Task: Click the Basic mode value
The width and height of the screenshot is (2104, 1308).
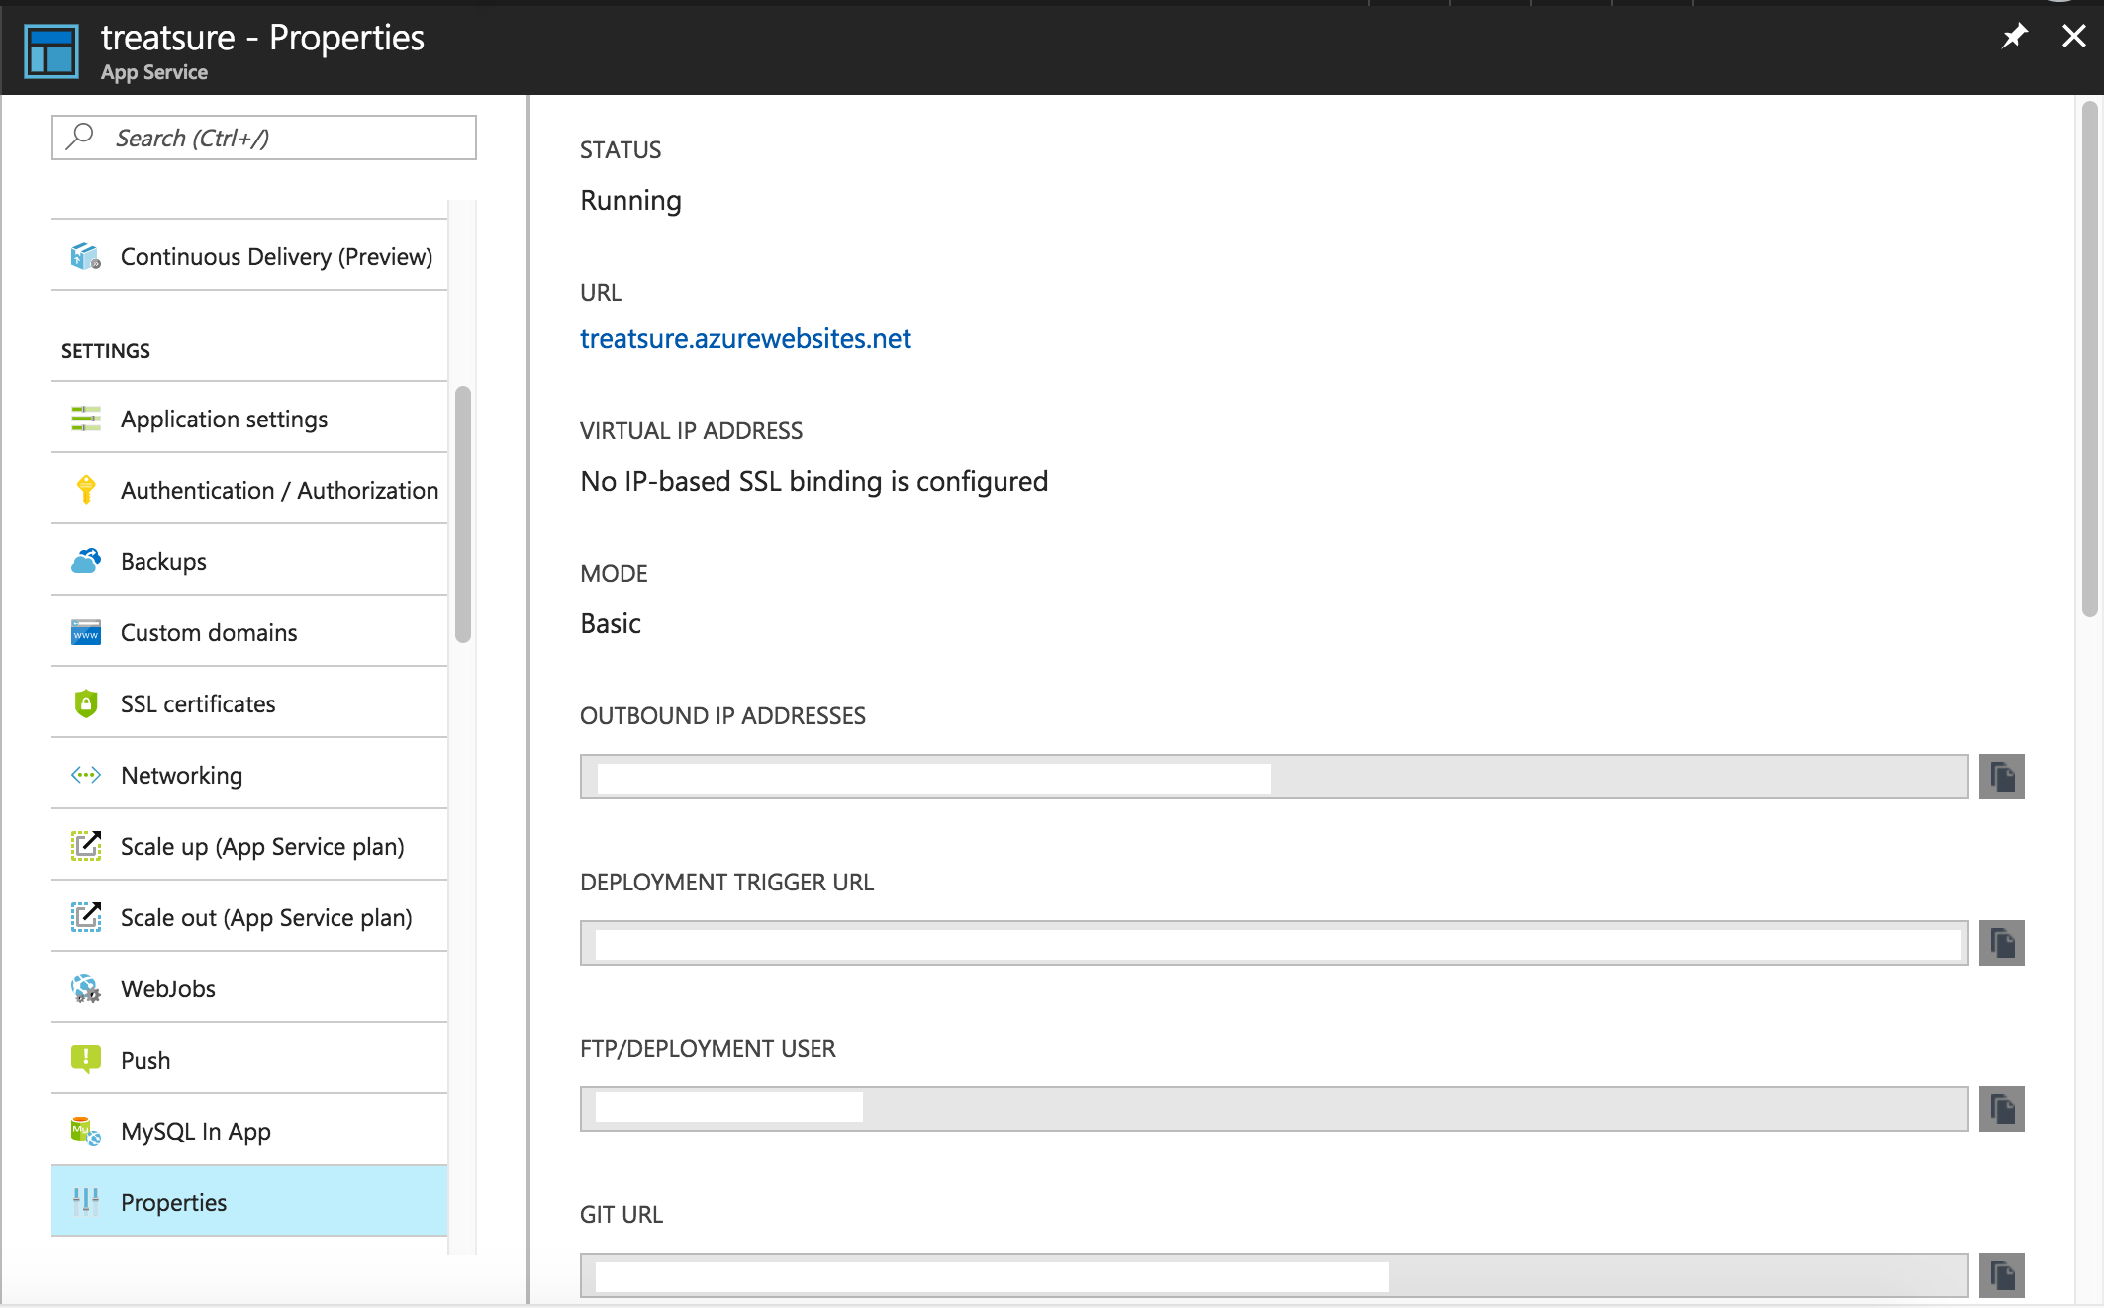Action: pos(611,624)
